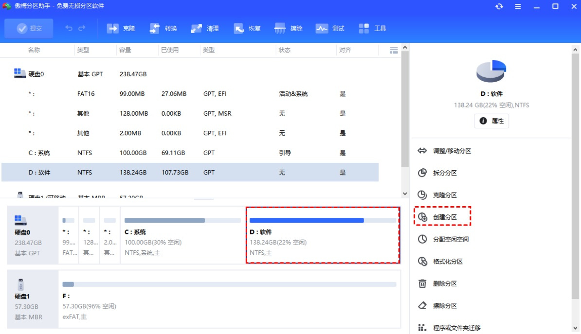Choose 格式化分区 (Format Partition) option
This screenshot has width=581, height=334.
coord(448,262)
